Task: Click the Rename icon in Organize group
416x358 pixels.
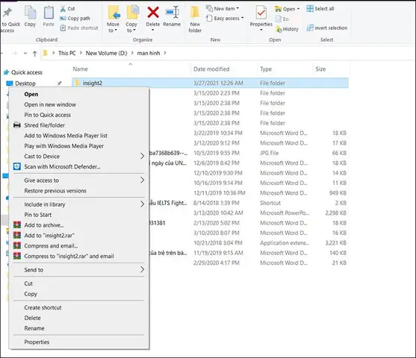Action: 172,13
